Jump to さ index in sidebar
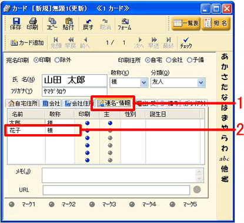The height and width of the screenshot is (223, 244). pos(225,77)
